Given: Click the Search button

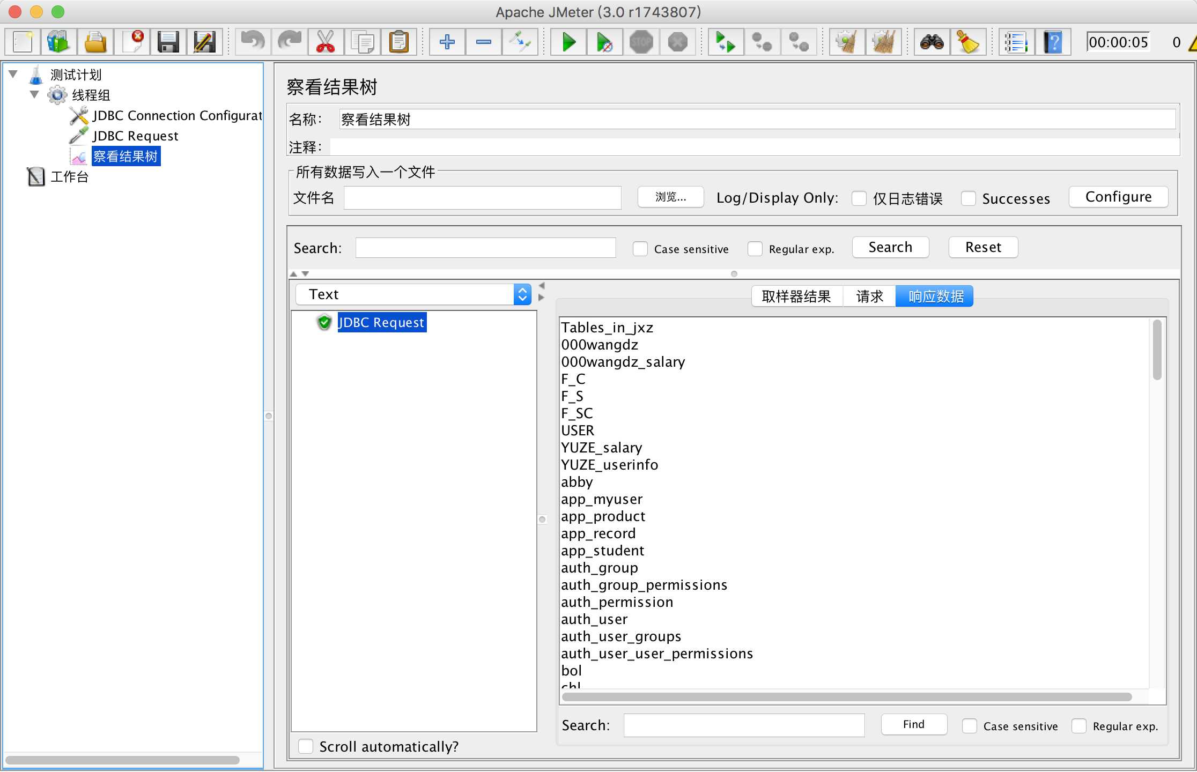Looking at the screenshot, I should pyautogui.click(x=890, y=248).
